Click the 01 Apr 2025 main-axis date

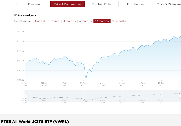tap(83, 84)
